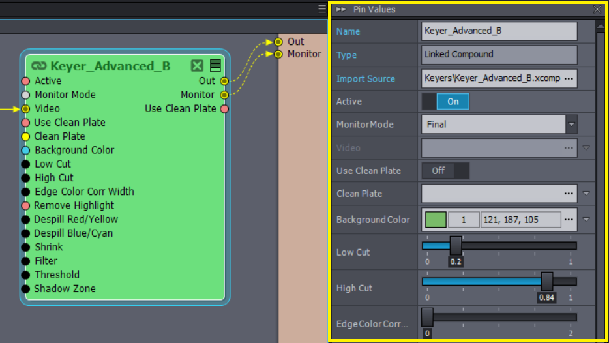The width and height of the screenshot is (609, 343).
Task: Click the Edge Color Corr slider handle
Action: [427, 317]
